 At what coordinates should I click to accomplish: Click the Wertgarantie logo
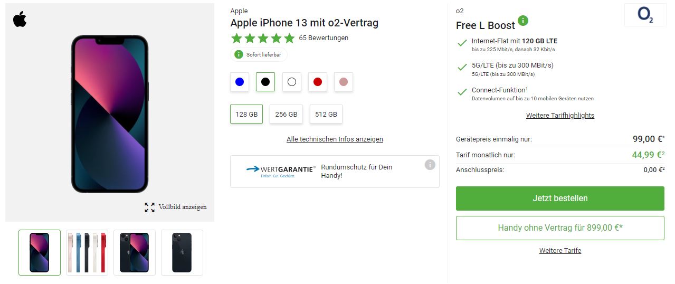coord(281,170)
